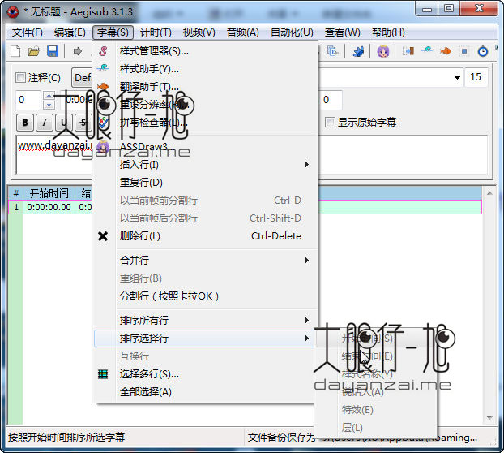This screenshot has height=453, width=504.
Task: Click the # column header
Action: tap(15, 193)
